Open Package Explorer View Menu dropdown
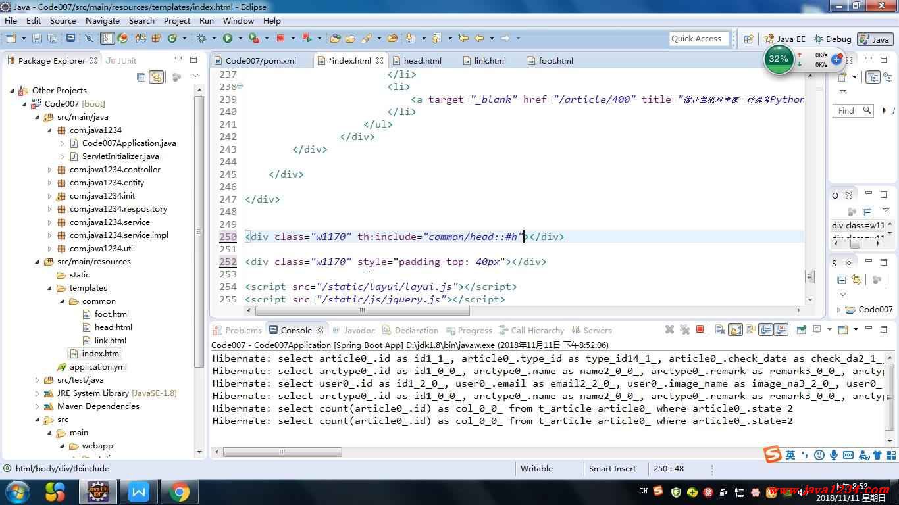The image size is (899, 505). (x=195, y=76)
